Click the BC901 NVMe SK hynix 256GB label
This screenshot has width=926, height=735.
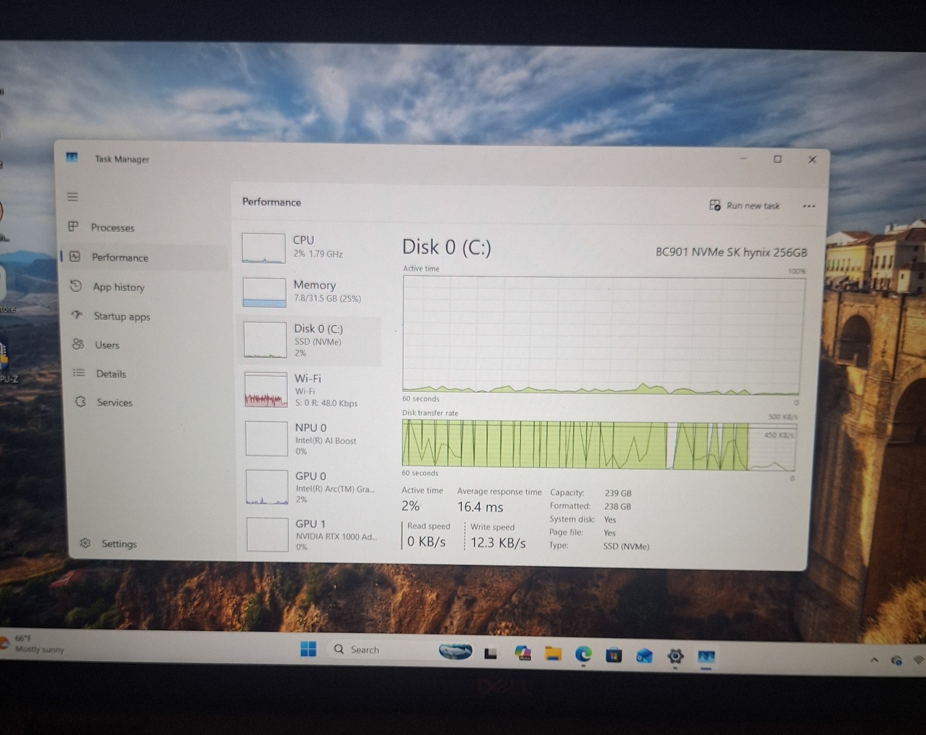731,252
